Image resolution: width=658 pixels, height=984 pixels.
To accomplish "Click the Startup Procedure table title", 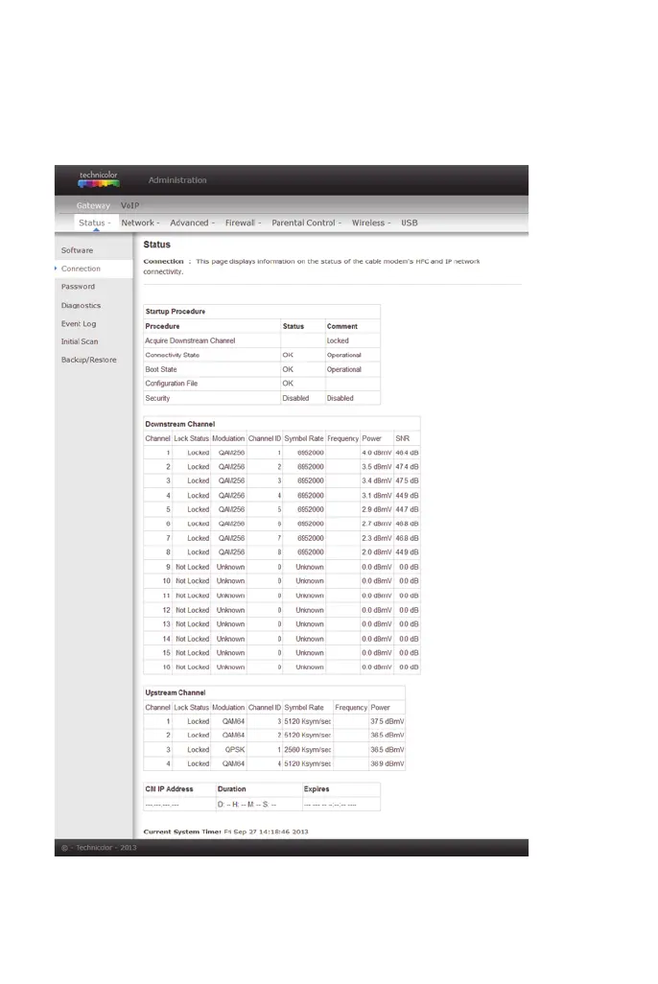I will 176,312.
